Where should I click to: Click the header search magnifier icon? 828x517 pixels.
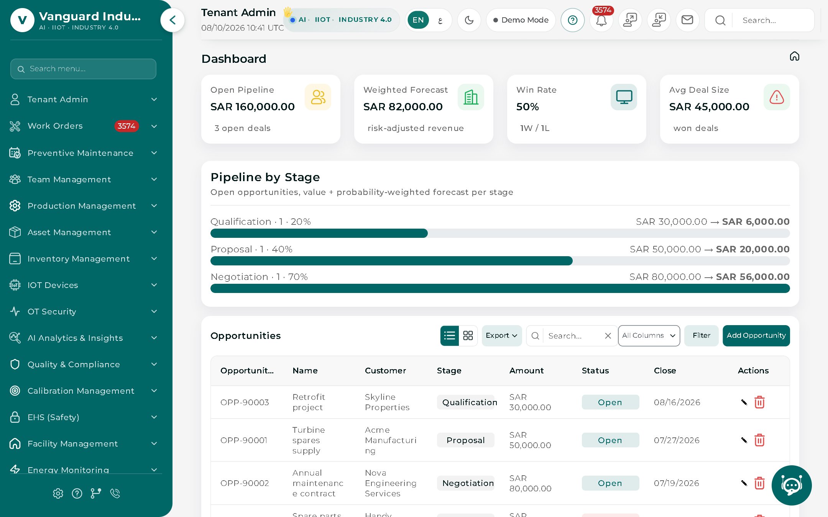[x=720, y=20]
